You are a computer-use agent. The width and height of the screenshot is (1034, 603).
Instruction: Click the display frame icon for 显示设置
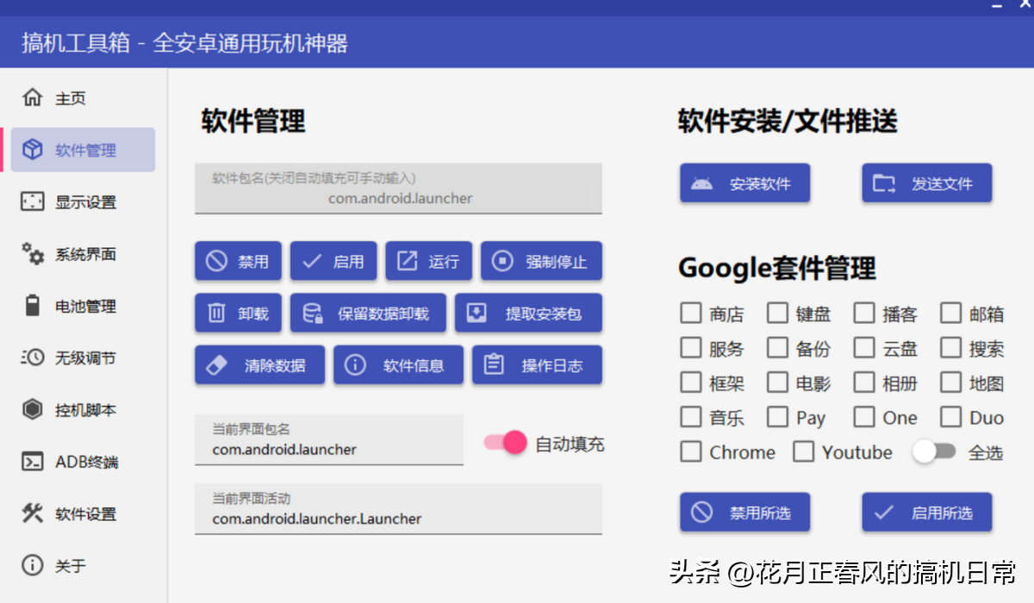[32, 202]
